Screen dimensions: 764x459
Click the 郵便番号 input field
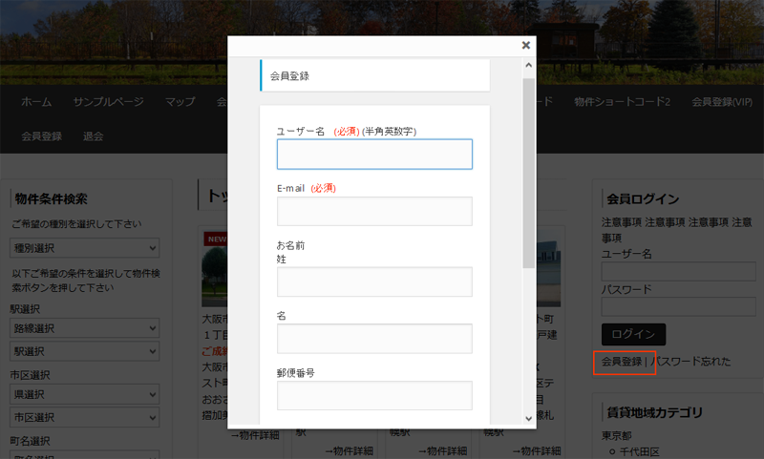click(x=374, y=395)
